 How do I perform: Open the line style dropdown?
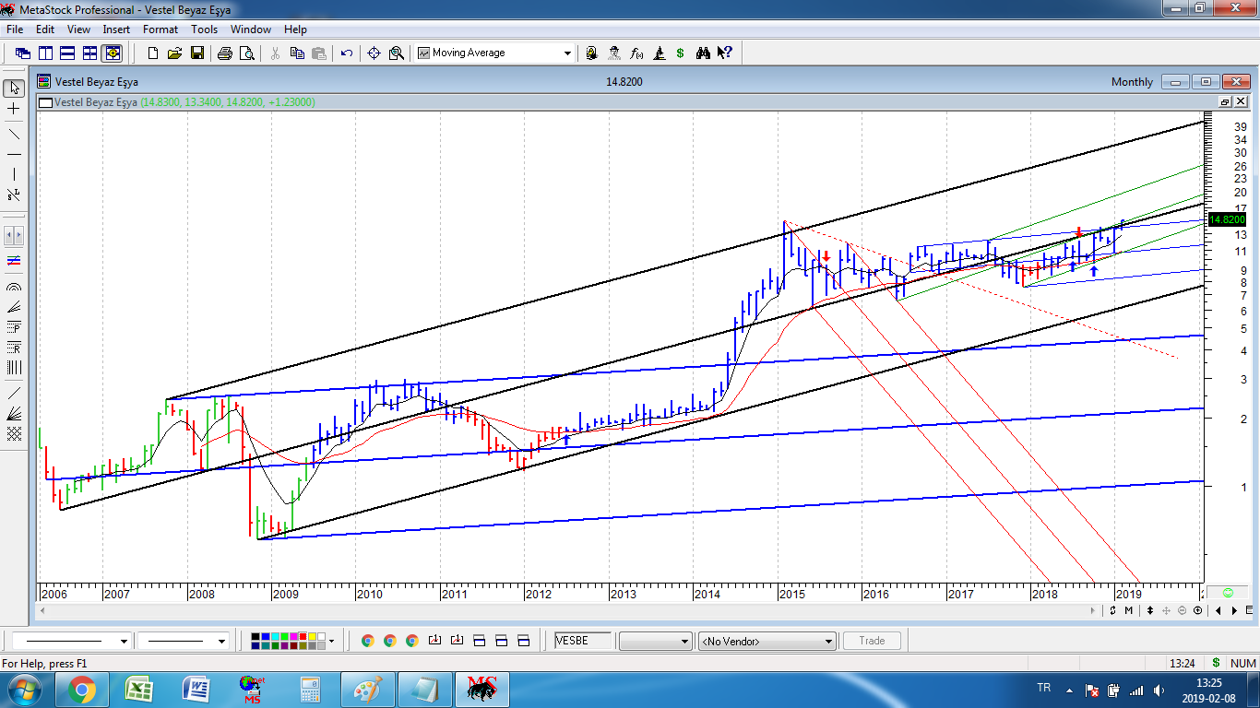(x=124, y=641)
